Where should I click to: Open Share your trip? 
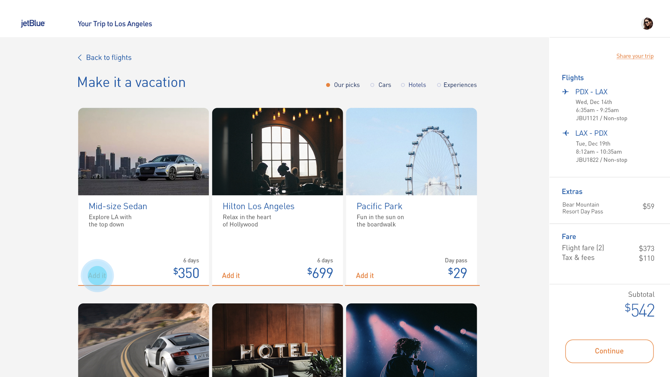click(x=635, y=56)
